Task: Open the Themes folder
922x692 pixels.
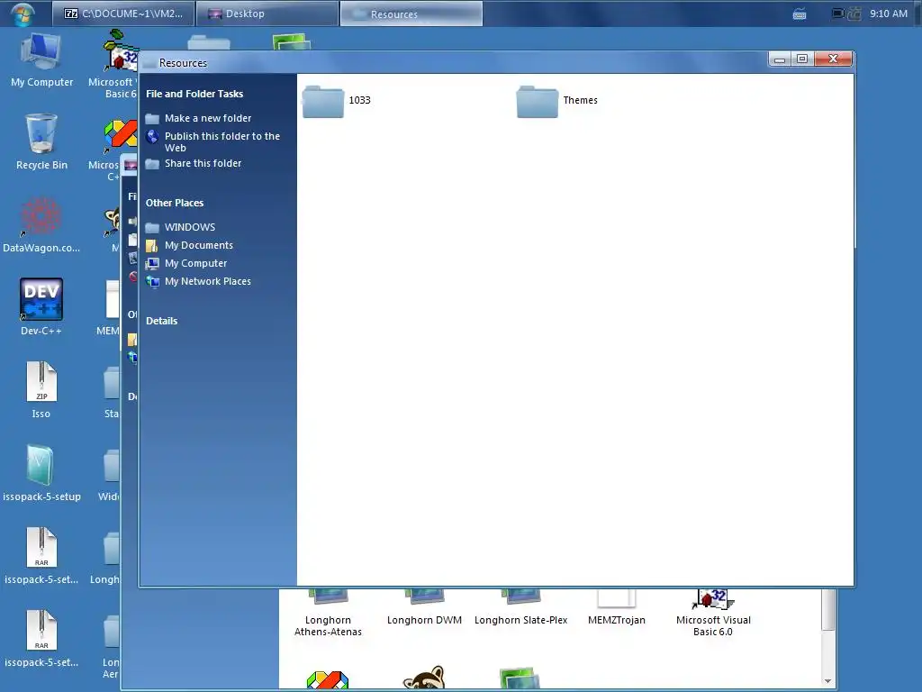Action: pyautogui.click(x=557, y=101)
